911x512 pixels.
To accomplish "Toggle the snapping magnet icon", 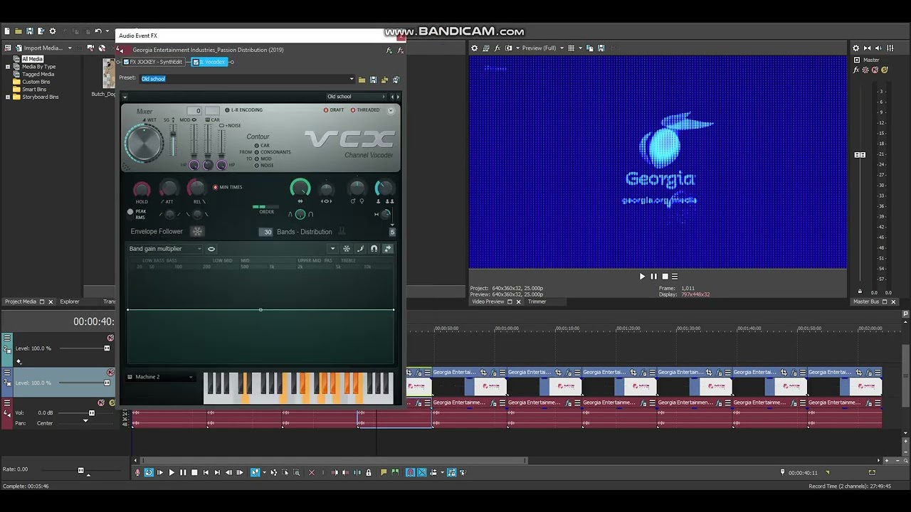I will pyautogui.click(x=411, y=472).
